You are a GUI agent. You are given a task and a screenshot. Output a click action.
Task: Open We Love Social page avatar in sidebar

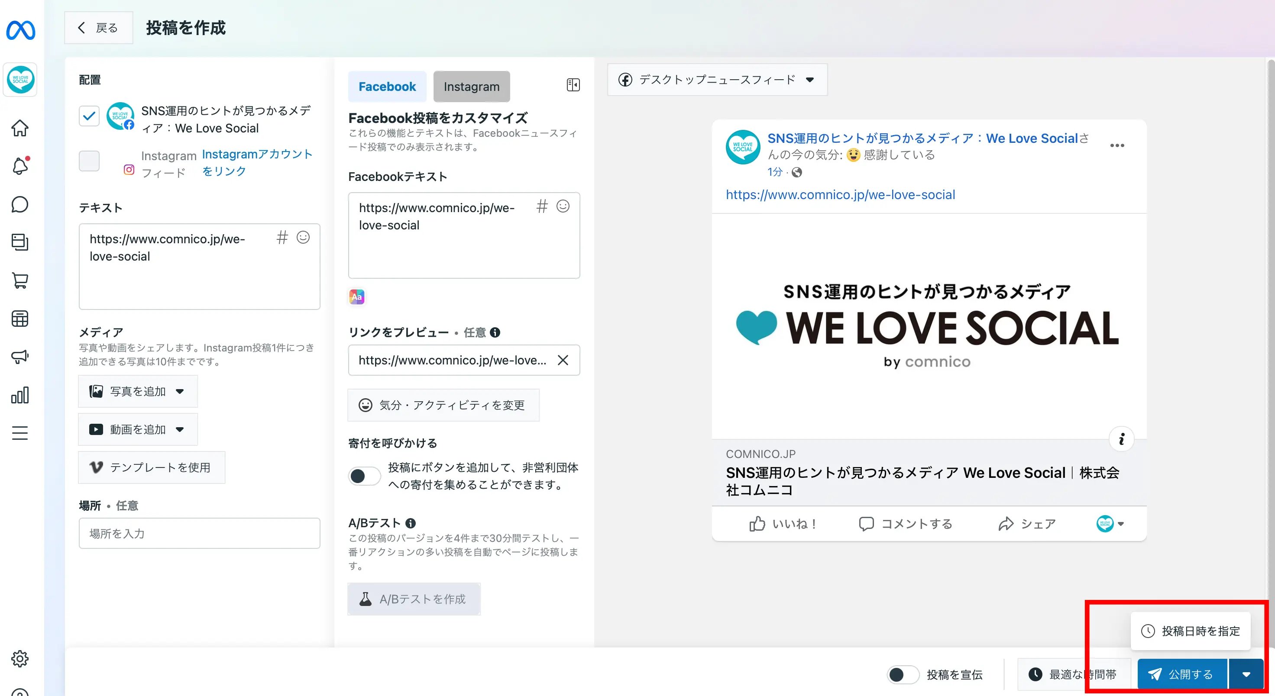[x=20, y=79]
